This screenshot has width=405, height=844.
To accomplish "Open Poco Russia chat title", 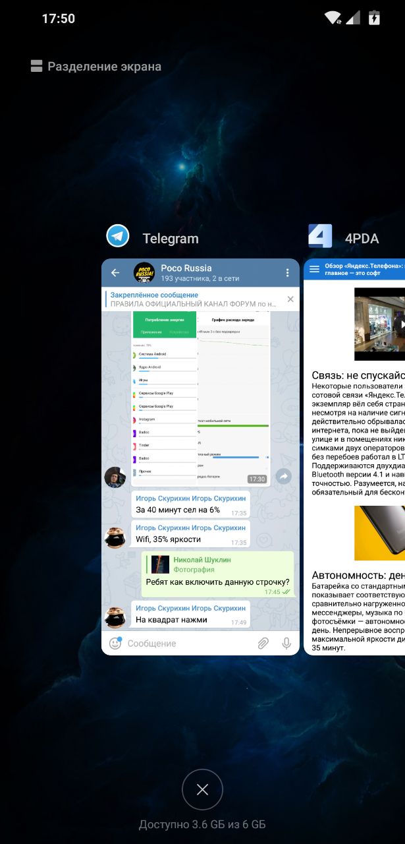I will click(186, 268).
